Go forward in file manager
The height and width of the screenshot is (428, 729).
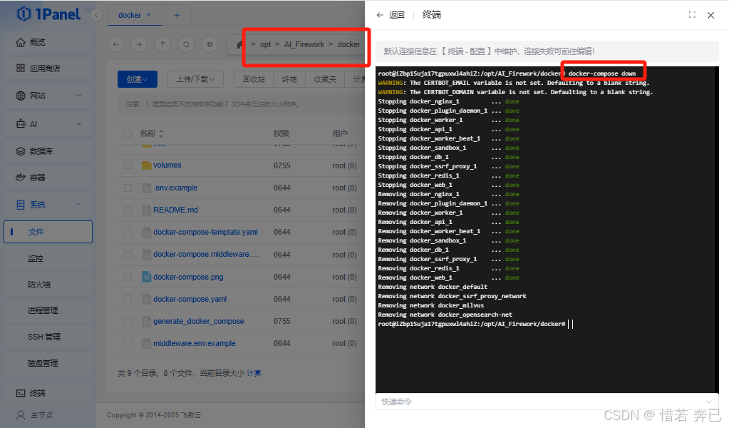pyautogui.click(x=138, y=44)
